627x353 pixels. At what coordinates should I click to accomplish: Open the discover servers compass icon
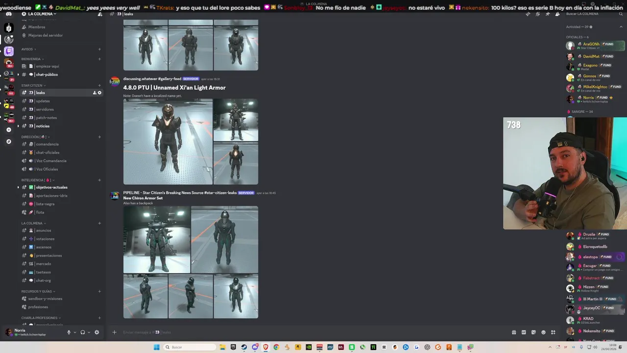coord(9,141)
